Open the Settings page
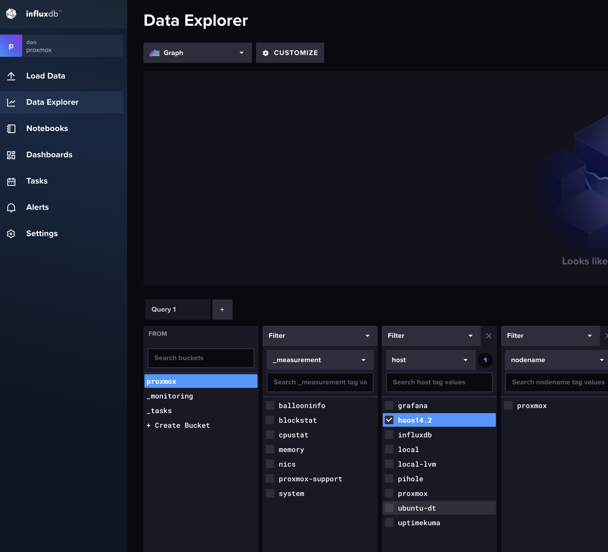This screenshot has width=608, height=552. [62, 234]
